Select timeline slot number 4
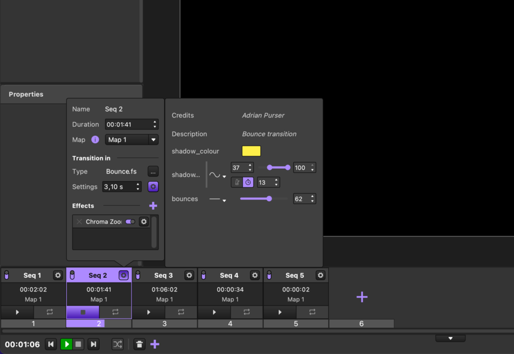This screenshot has height=354, width=514. pyautogui.click(x=230, y=323)
